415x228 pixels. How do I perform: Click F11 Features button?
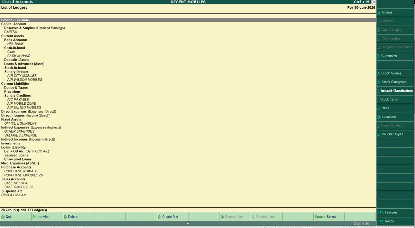(396, 212)
